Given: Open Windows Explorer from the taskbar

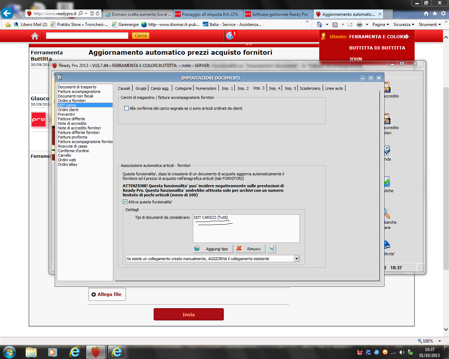Looking at the screenshot, I should point(31,352).
